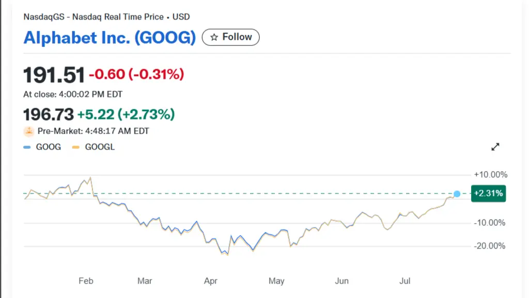529x298 pixels.
Task: Select the Apr label on time axis
Action: 211,281
